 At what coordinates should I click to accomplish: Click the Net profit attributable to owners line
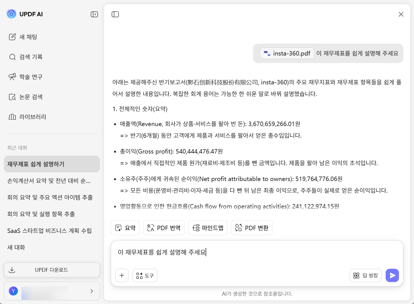[x=231, y=179]
